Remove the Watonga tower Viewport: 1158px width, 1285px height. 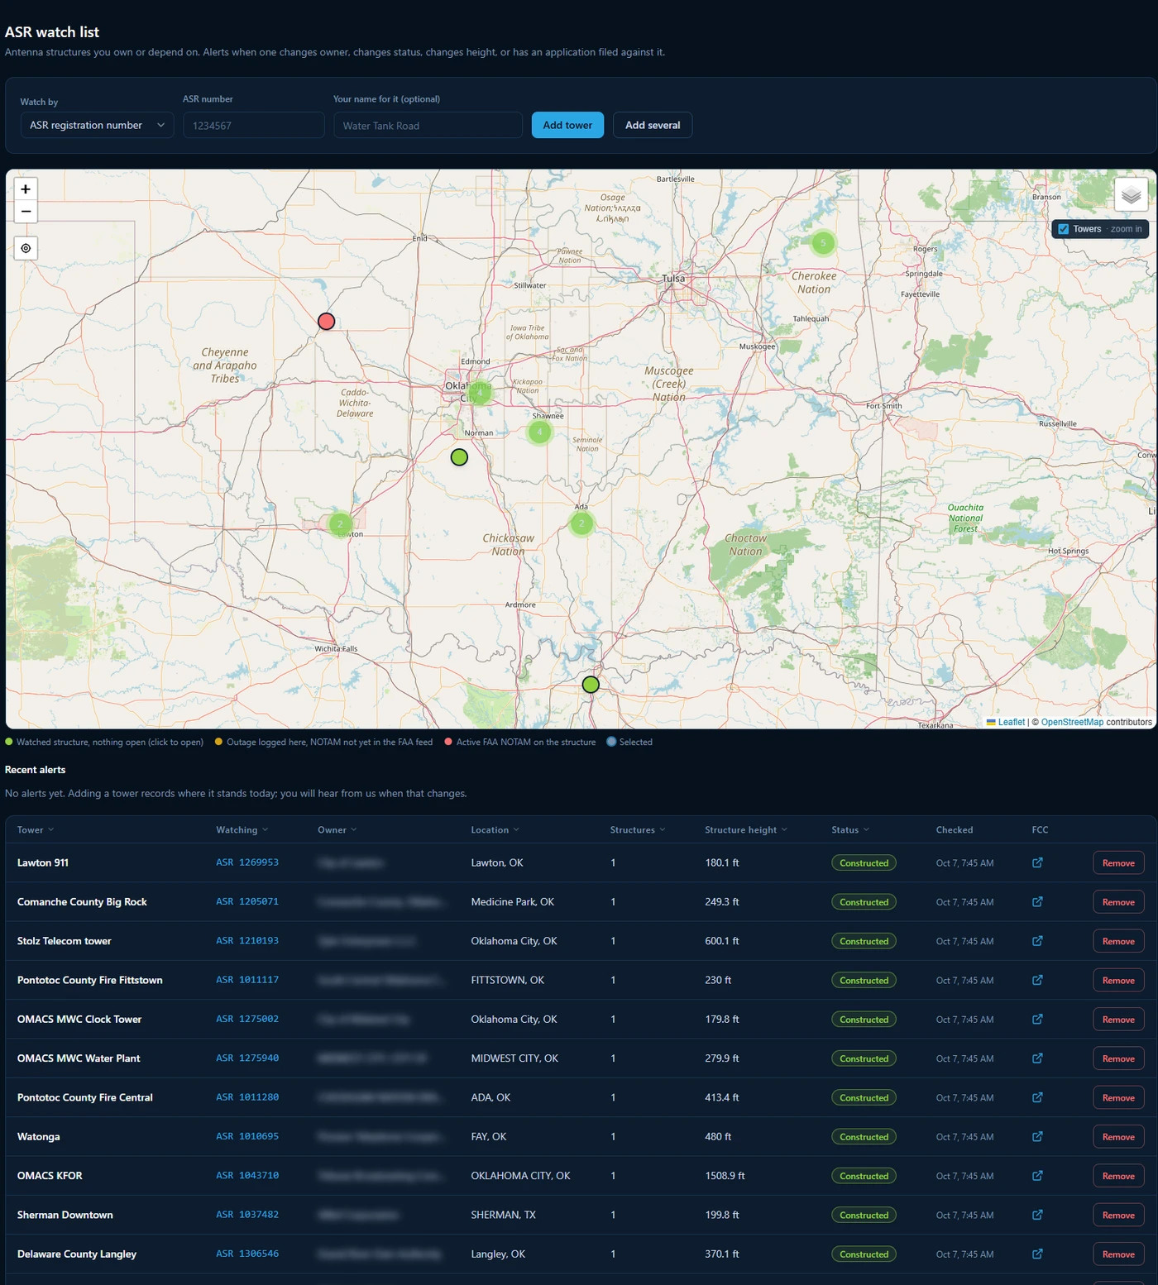[x=1118, y=1137]
